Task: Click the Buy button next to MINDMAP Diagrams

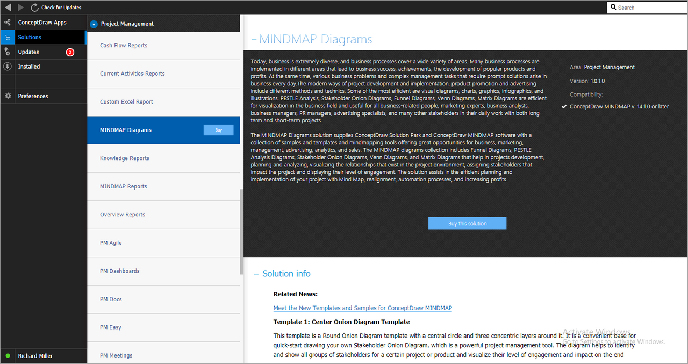Action: coord(218,130)
